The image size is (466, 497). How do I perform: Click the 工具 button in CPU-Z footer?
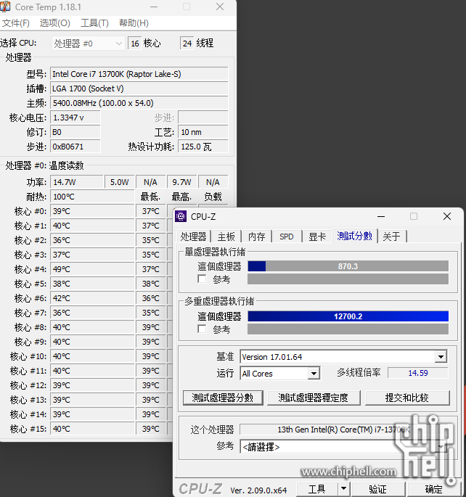coord(317,489)
